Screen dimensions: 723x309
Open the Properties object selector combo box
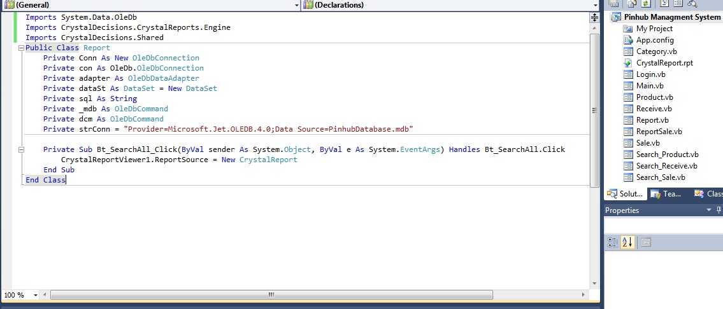664,226
